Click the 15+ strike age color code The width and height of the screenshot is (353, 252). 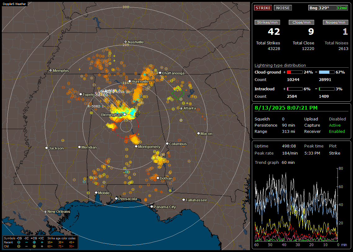coord(50,242)
